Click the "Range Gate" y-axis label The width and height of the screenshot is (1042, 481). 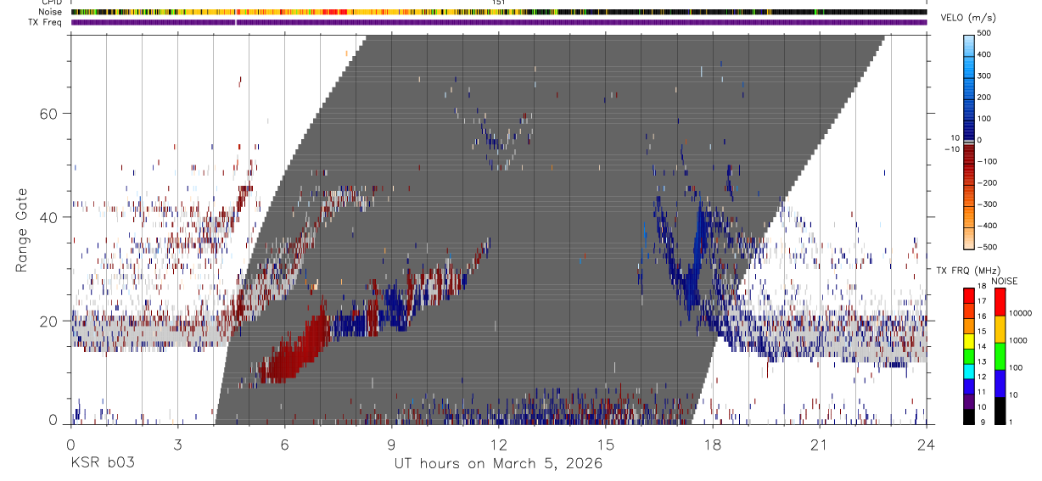(21, 230)
